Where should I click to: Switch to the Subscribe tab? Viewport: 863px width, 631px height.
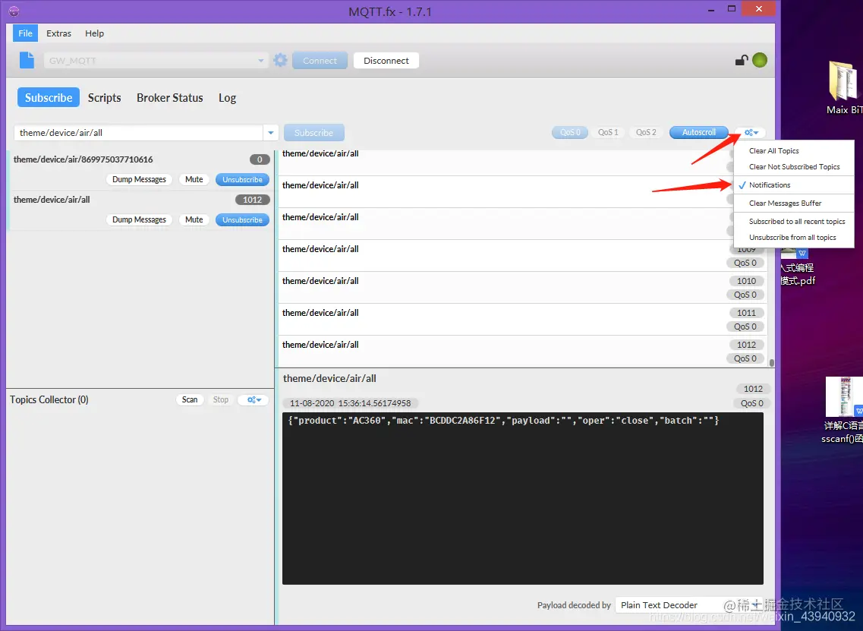coord(49,97)
